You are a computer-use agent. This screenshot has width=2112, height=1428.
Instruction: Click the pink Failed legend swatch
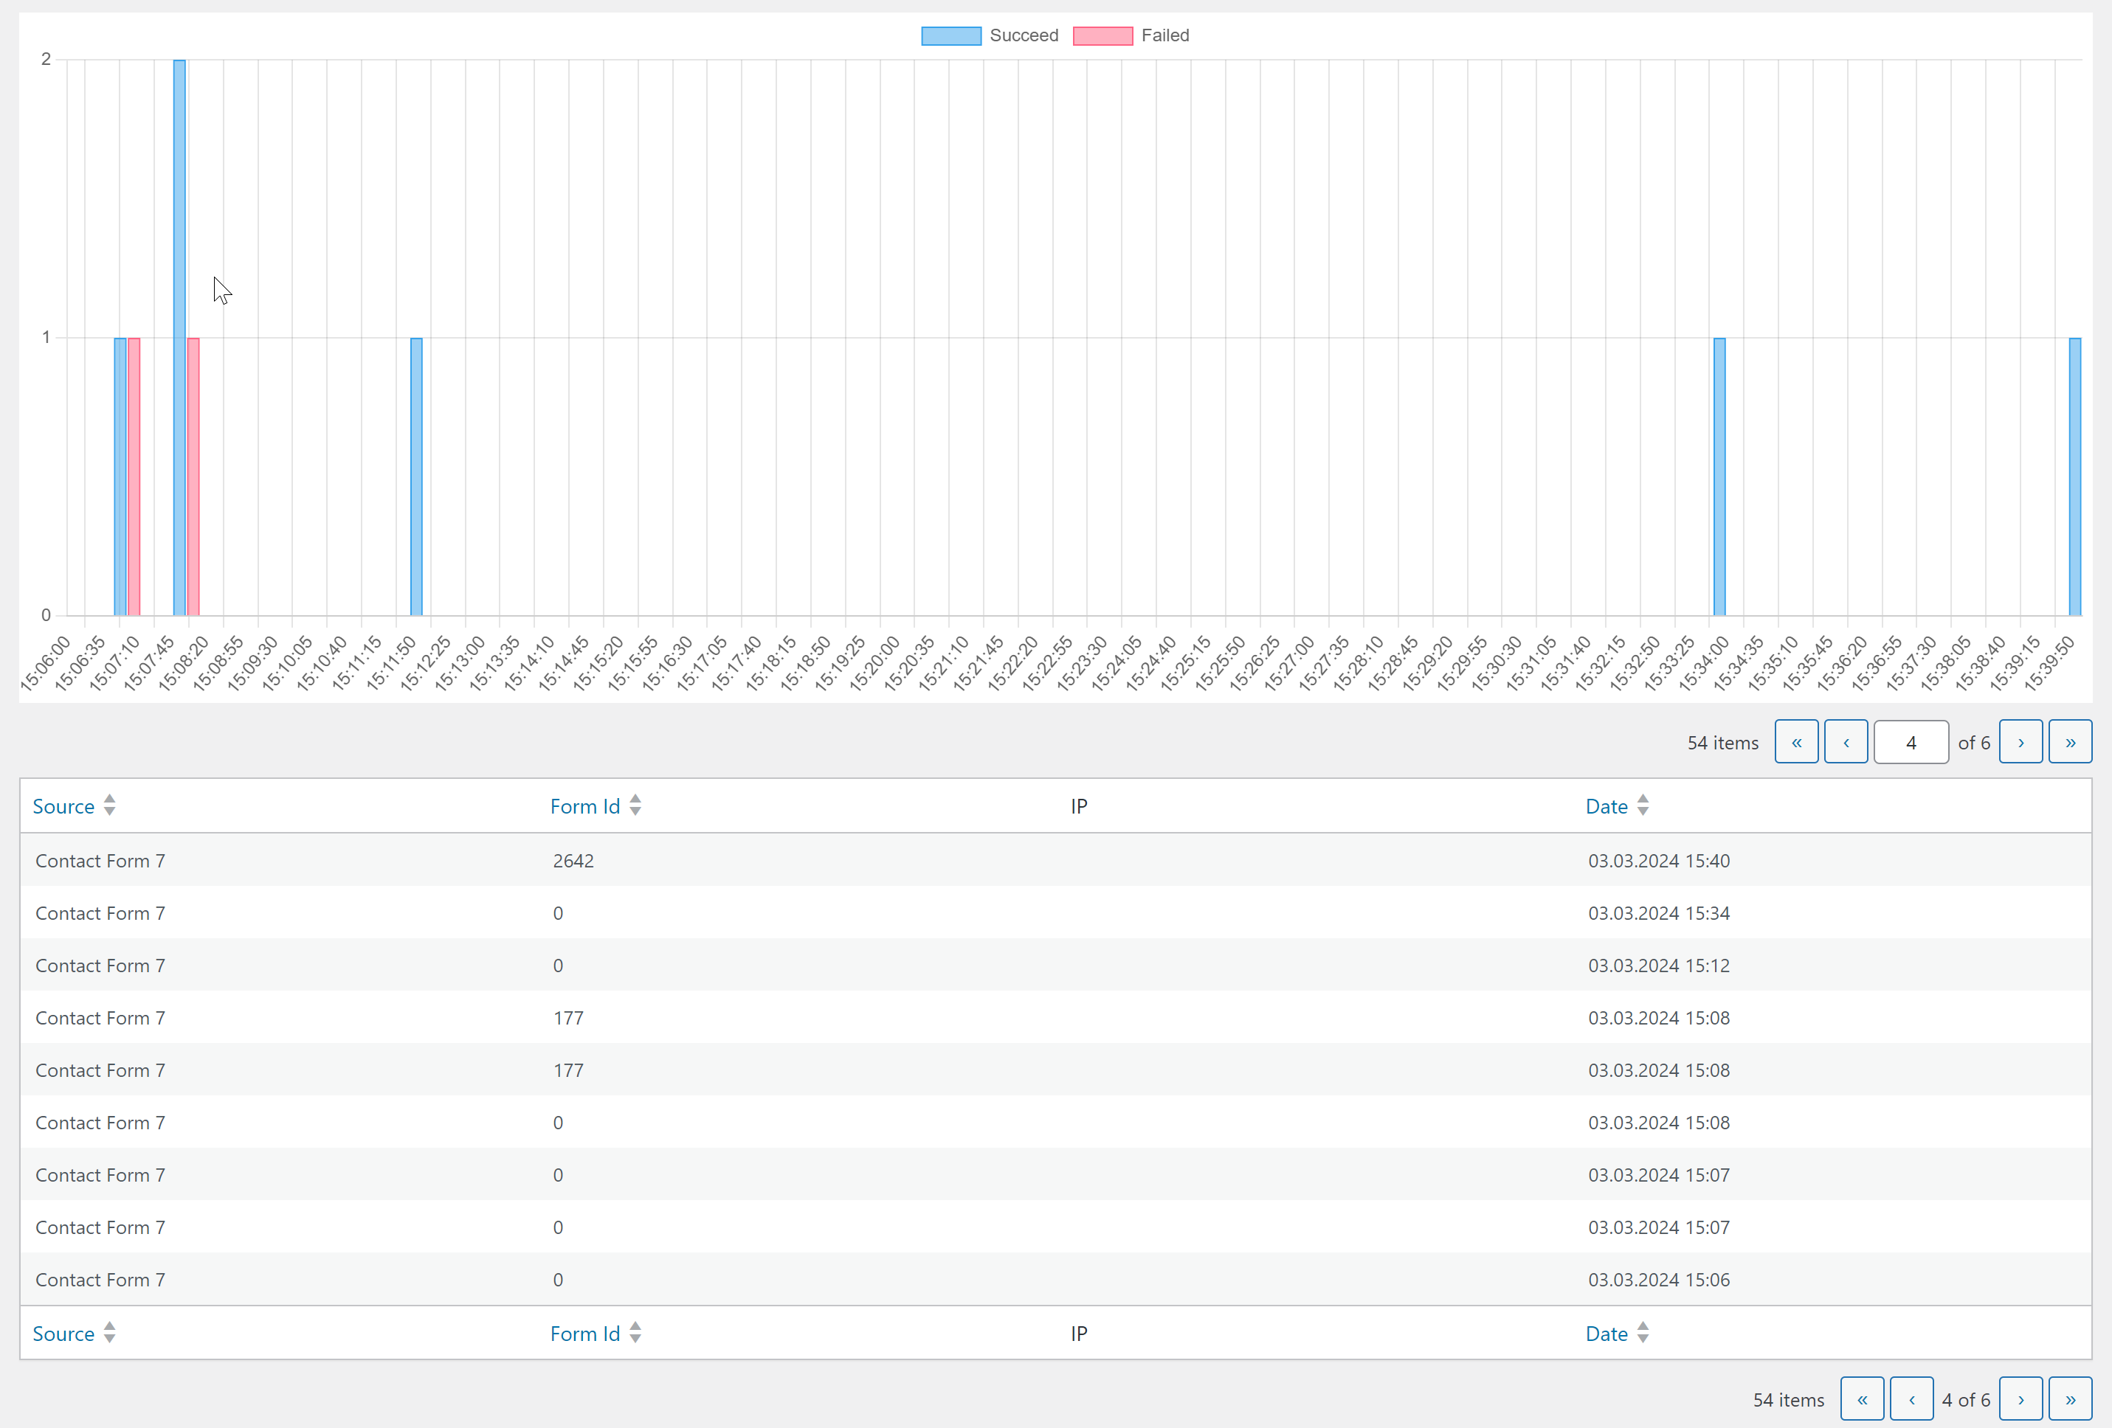tap(1102, 35)
